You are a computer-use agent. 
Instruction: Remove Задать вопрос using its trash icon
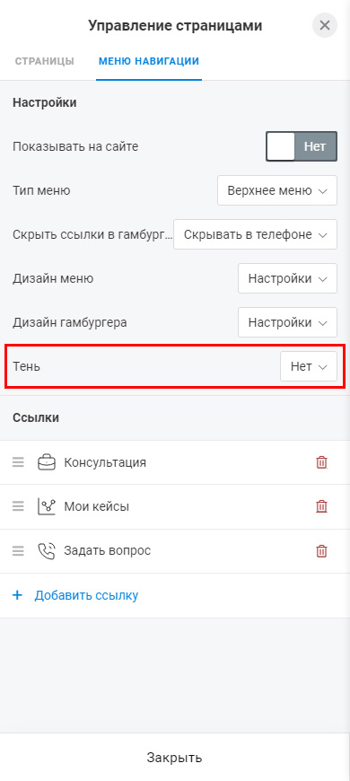click(x=322, y=551)
